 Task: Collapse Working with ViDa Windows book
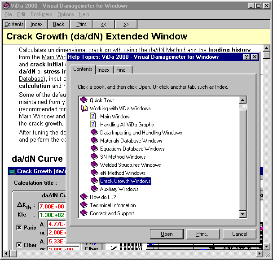(120, 108)
